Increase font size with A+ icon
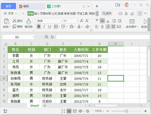This screenshot has width=151, height=115. tap(82, 21)
